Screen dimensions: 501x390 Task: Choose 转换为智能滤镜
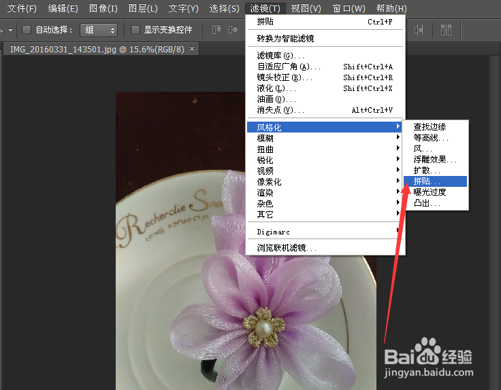(325, 39)
